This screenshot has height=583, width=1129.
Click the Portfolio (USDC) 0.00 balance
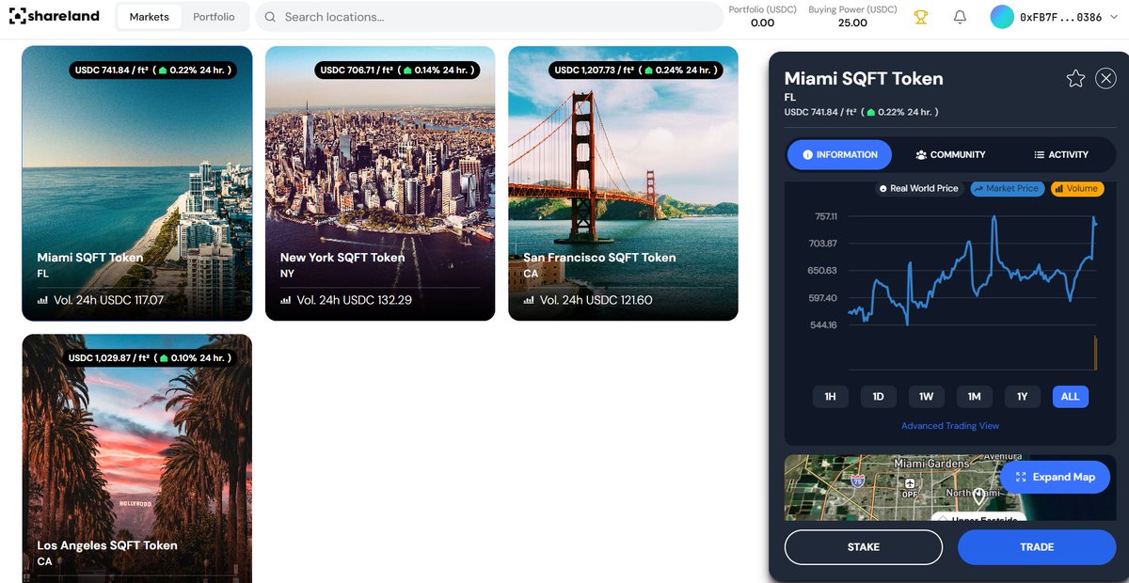click(762, 16)
